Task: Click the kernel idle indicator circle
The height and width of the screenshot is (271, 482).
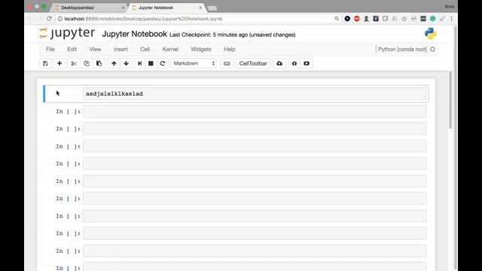Action: click(432, 49)
